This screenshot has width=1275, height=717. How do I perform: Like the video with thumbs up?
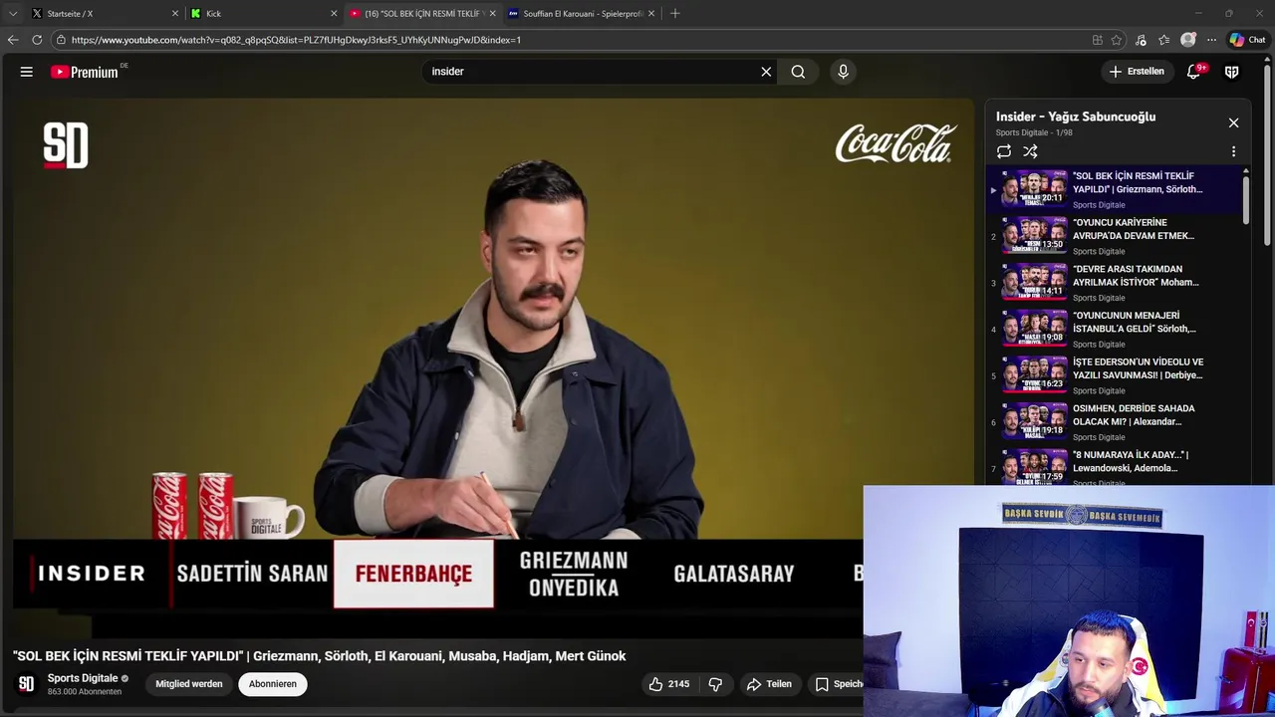point(668,684)
